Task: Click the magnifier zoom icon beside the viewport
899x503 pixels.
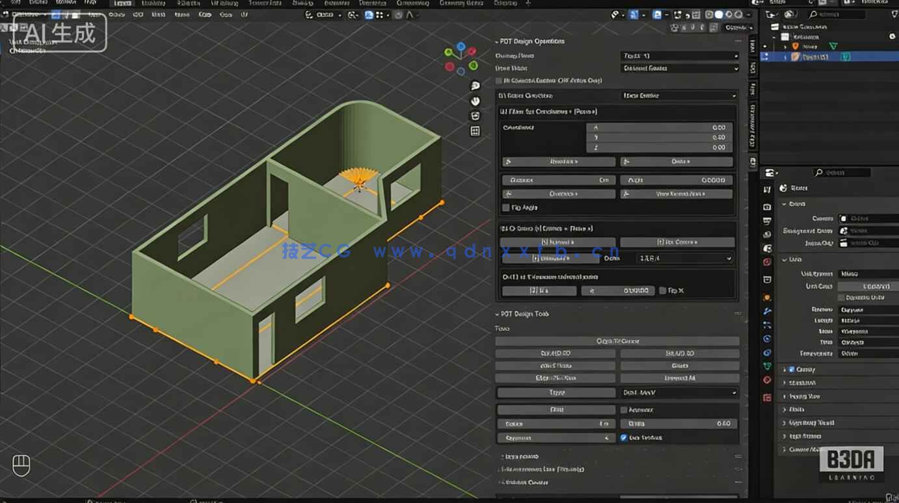Action: point(475,86)
